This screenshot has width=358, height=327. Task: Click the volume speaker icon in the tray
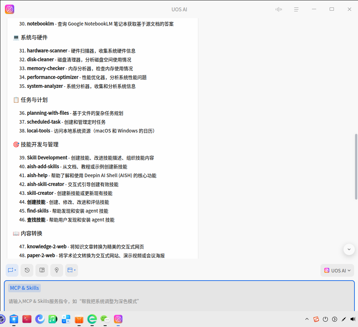(x=353, y=319)
